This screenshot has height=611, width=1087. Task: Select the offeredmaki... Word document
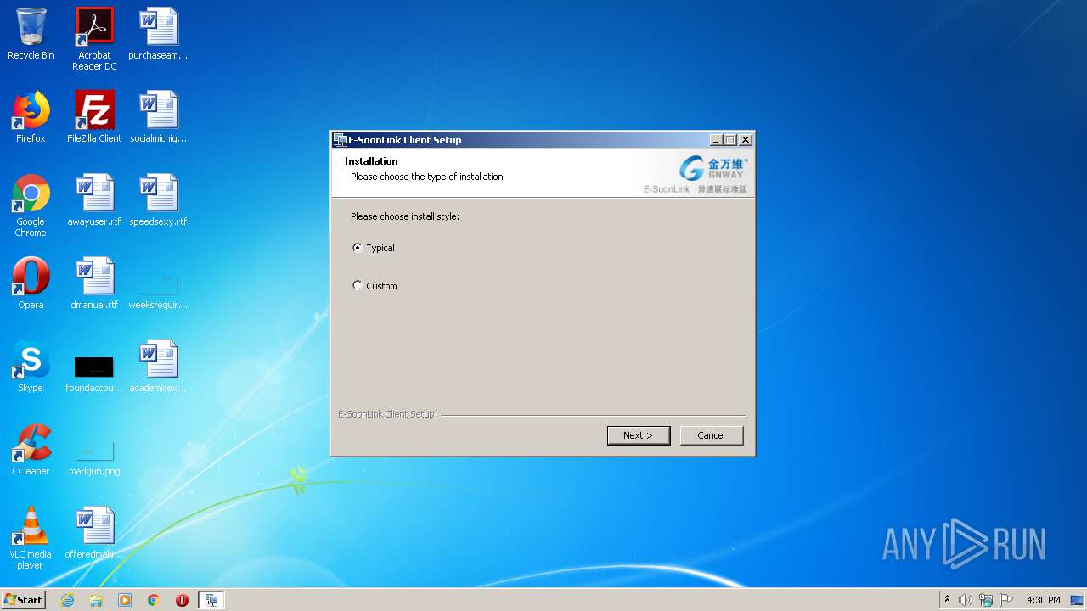94,533
